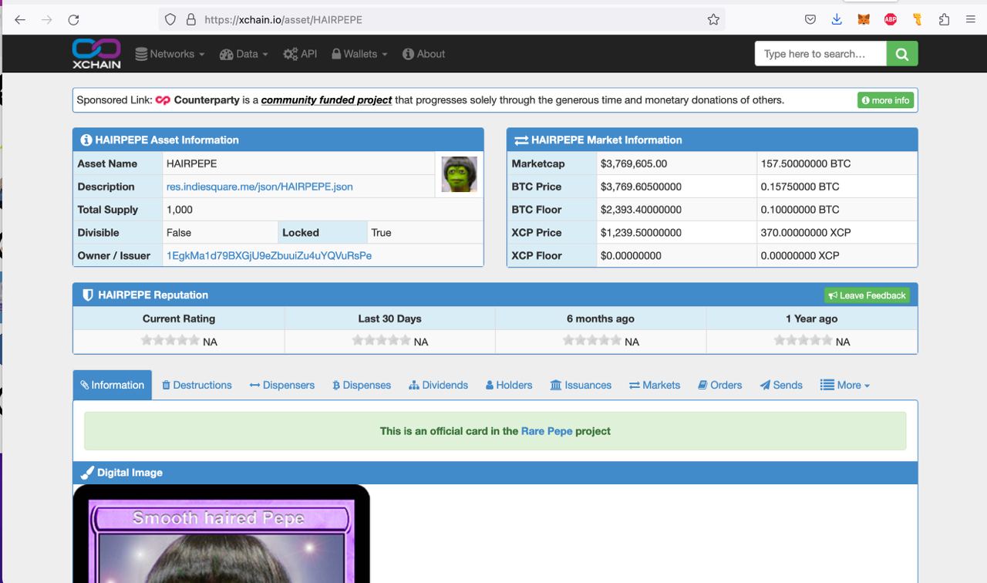Screen dimensions: 987x583
Task: Open the API page
Action: [300, 54]
